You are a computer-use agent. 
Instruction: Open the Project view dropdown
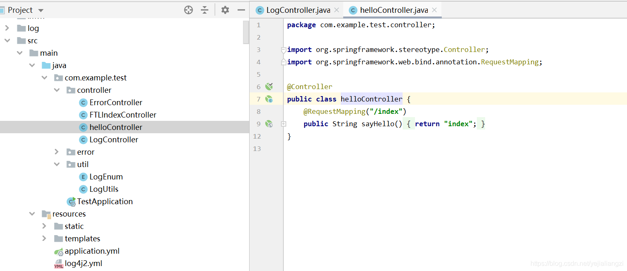[40, 10]
